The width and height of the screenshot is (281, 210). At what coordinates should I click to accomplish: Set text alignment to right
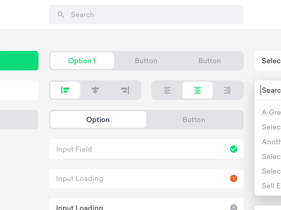point(227,90)
